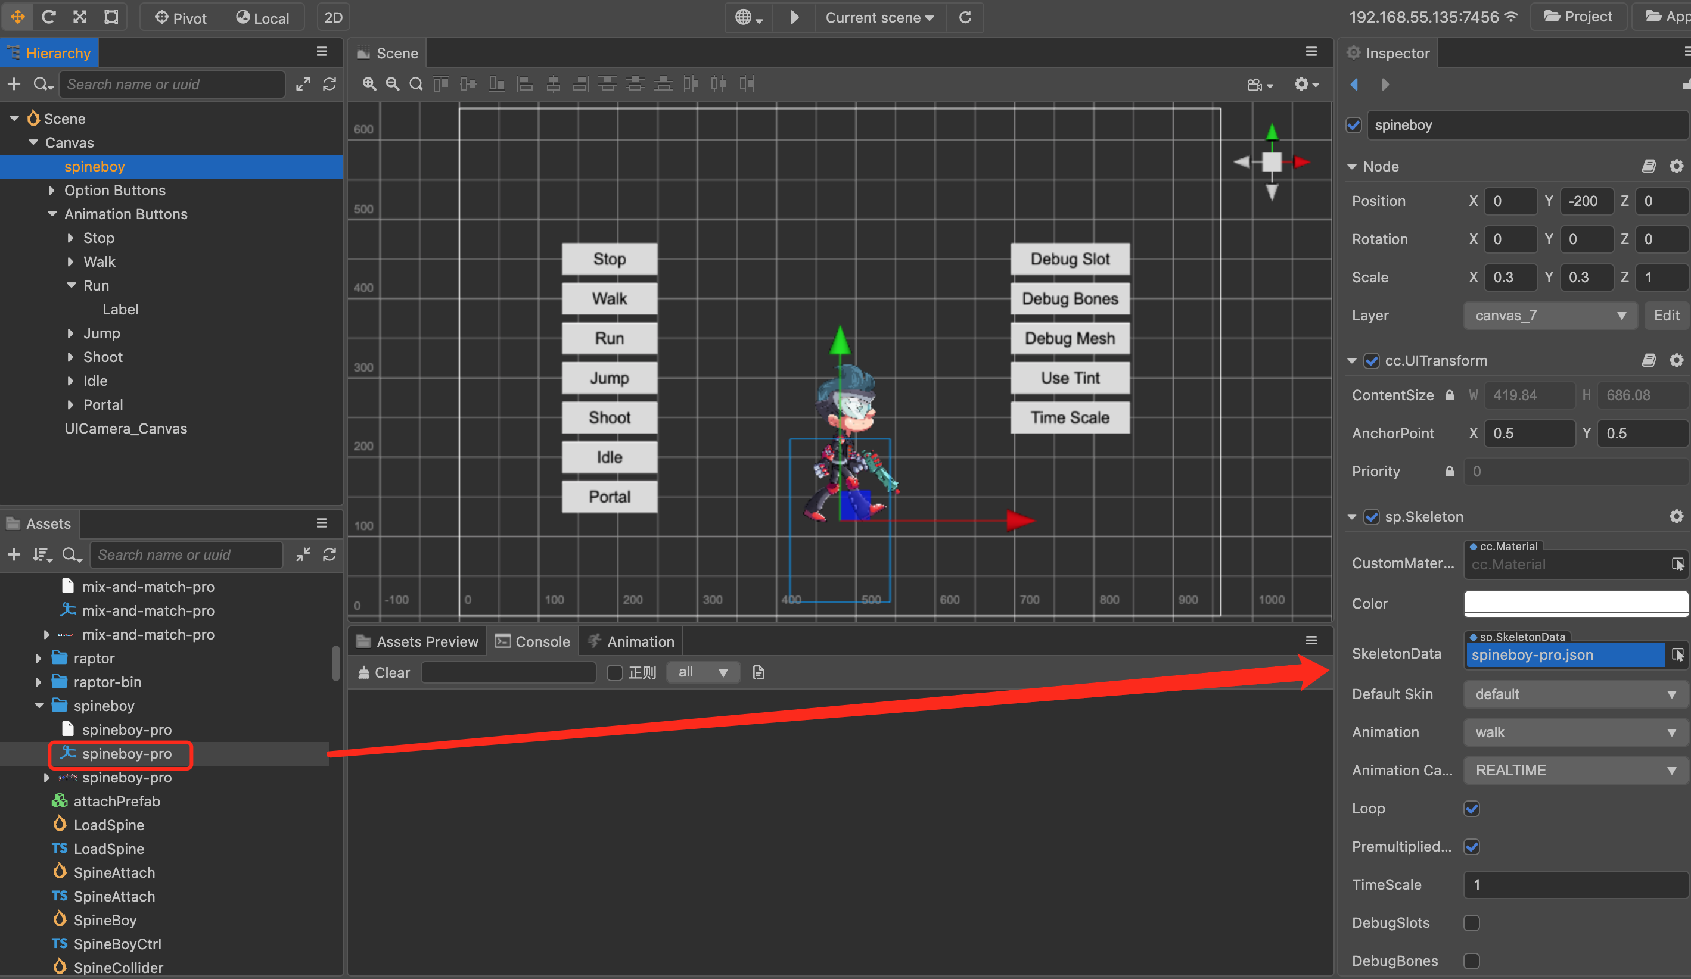The height and width of the screenshot is (979, 1691).
Task: Select the scale transform tool
Action: [80, 17]
